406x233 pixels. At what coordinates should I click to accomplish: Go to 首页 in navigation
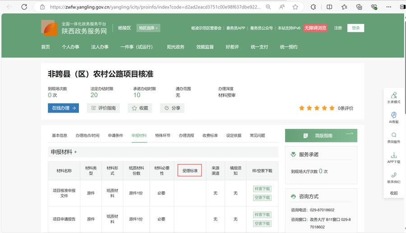tap(45, 47)
